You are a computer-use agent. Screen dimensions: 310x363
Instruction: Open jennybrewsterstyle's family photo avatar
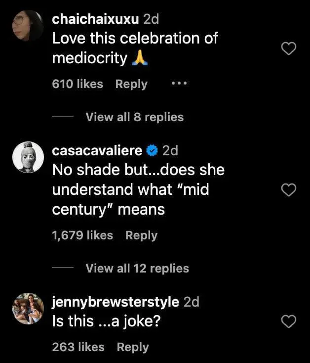pos(28,309)
